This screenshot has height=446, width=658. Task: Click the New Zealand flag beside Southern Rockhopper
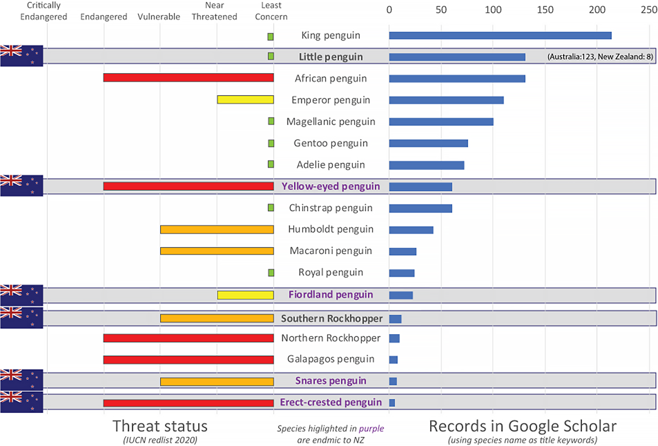tap(21, 318)
